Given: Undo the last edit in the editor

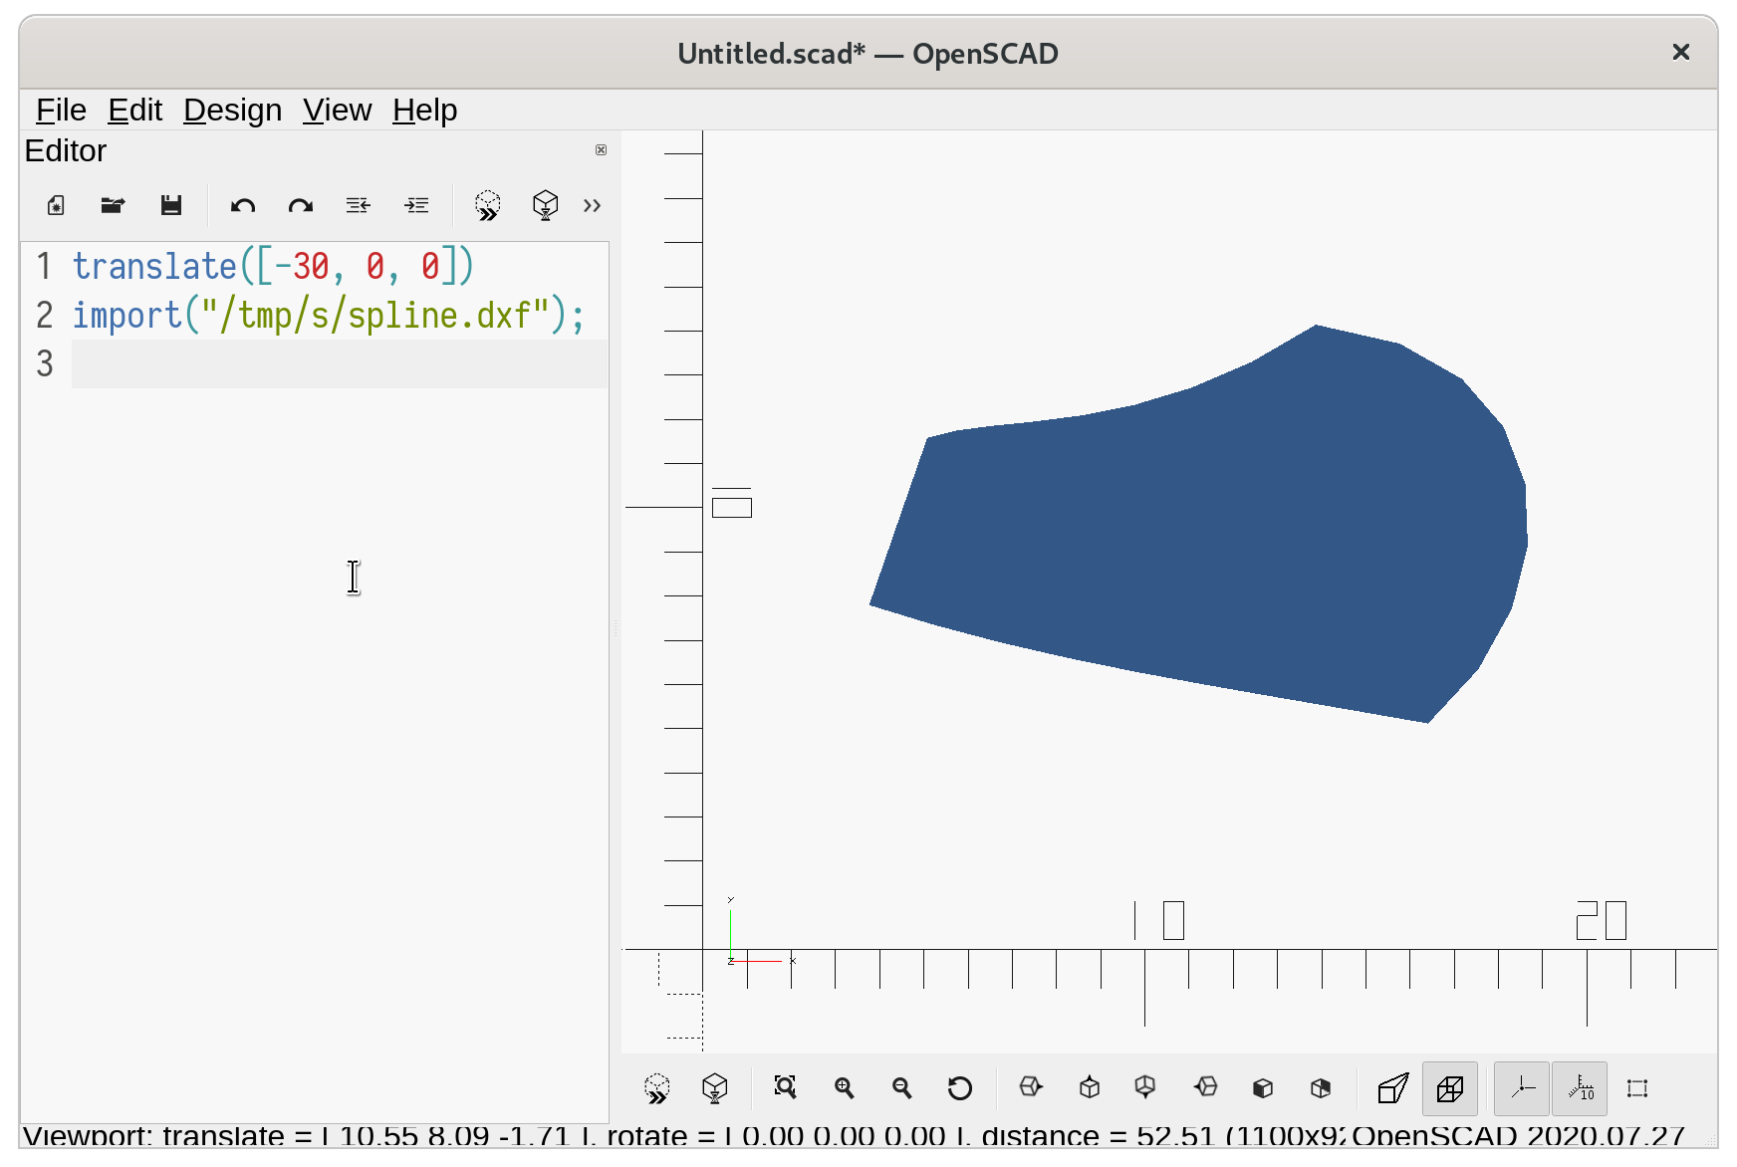Looking at the screenshot, I should click(x=243, y=206).
